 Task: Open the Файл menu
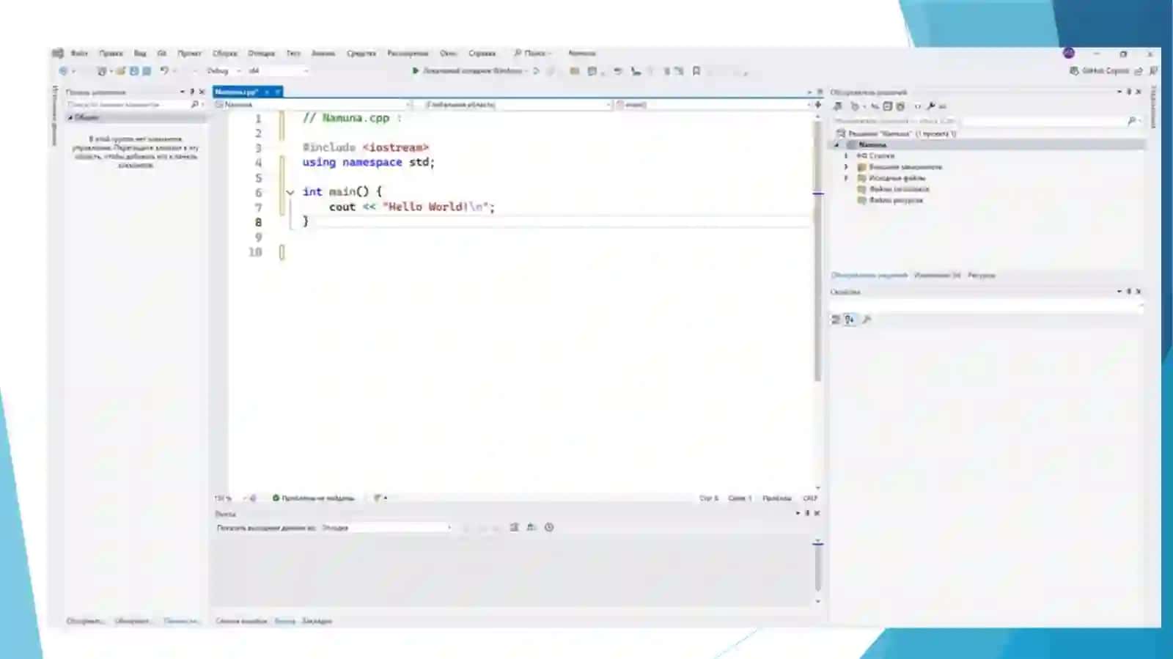[x=78, y=53]
